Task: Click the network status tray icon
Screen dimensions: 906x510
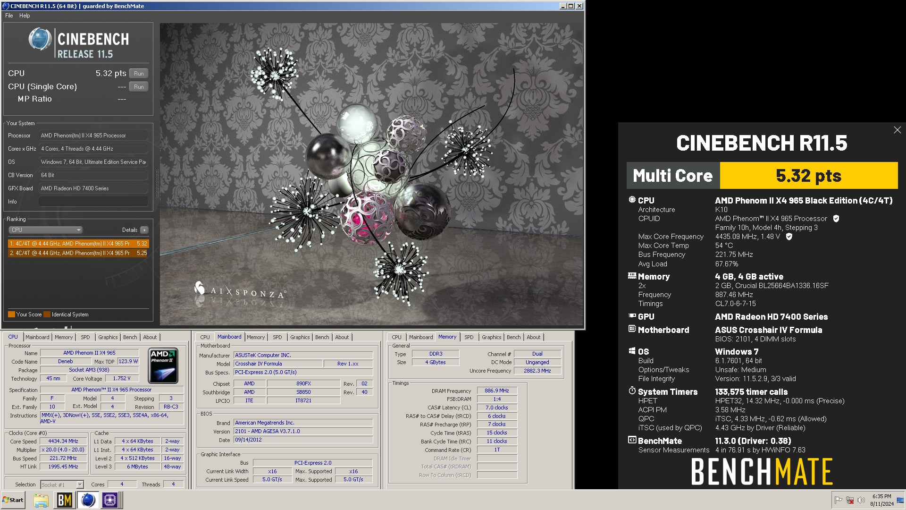Action: pyautogui.click(x=849, y=500)
